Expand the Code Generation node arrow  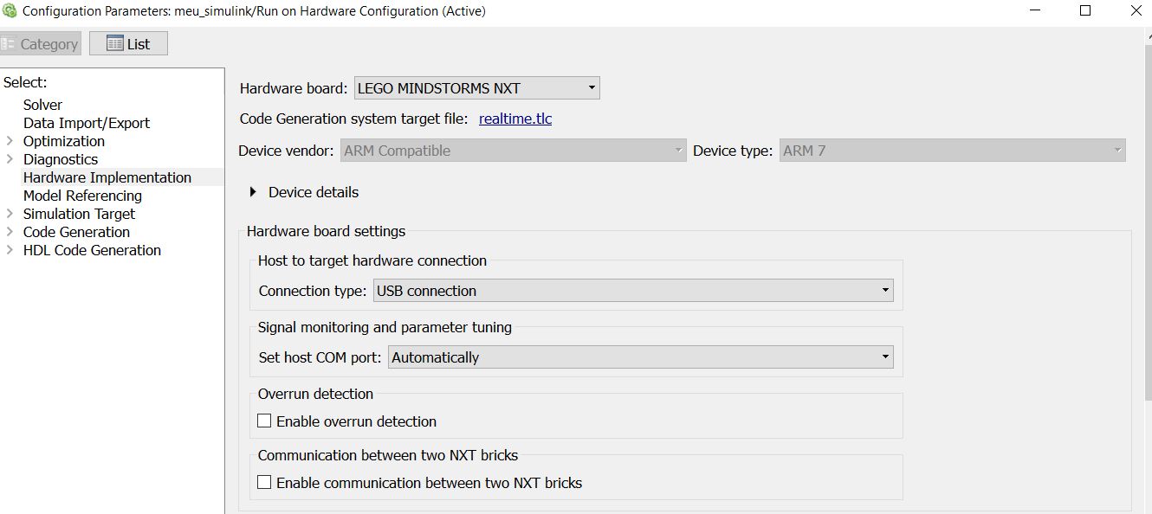coord(10,232)
